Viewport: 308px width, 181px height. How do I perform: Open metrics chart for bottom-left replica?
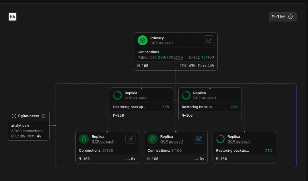130,139
